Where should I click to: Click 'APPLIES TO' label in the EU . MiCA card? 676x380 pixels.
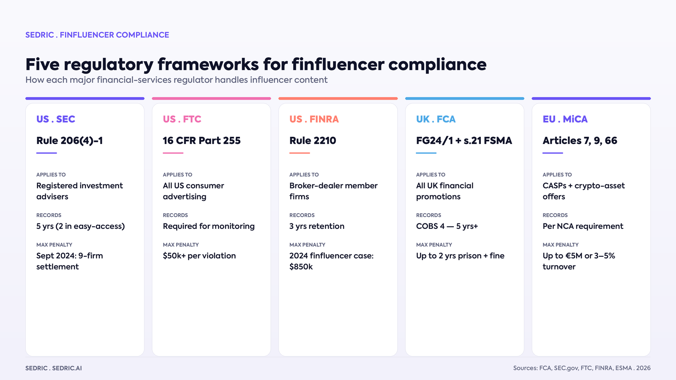[557, 175]
